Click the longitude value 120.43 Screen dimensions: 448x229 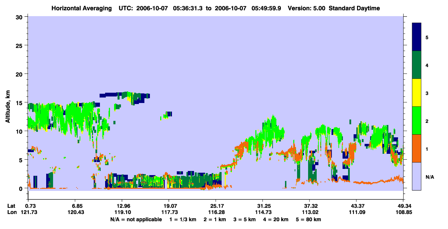coord(75,212)
